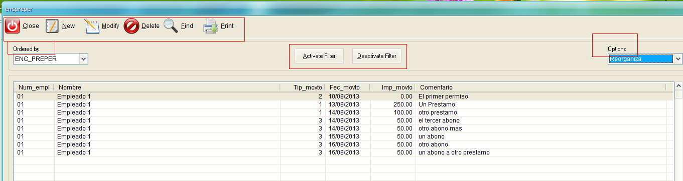Select row 'un abono a otro prestamo'
The width and height of the screenshot is (683, 181).
[x=343, y=152]
